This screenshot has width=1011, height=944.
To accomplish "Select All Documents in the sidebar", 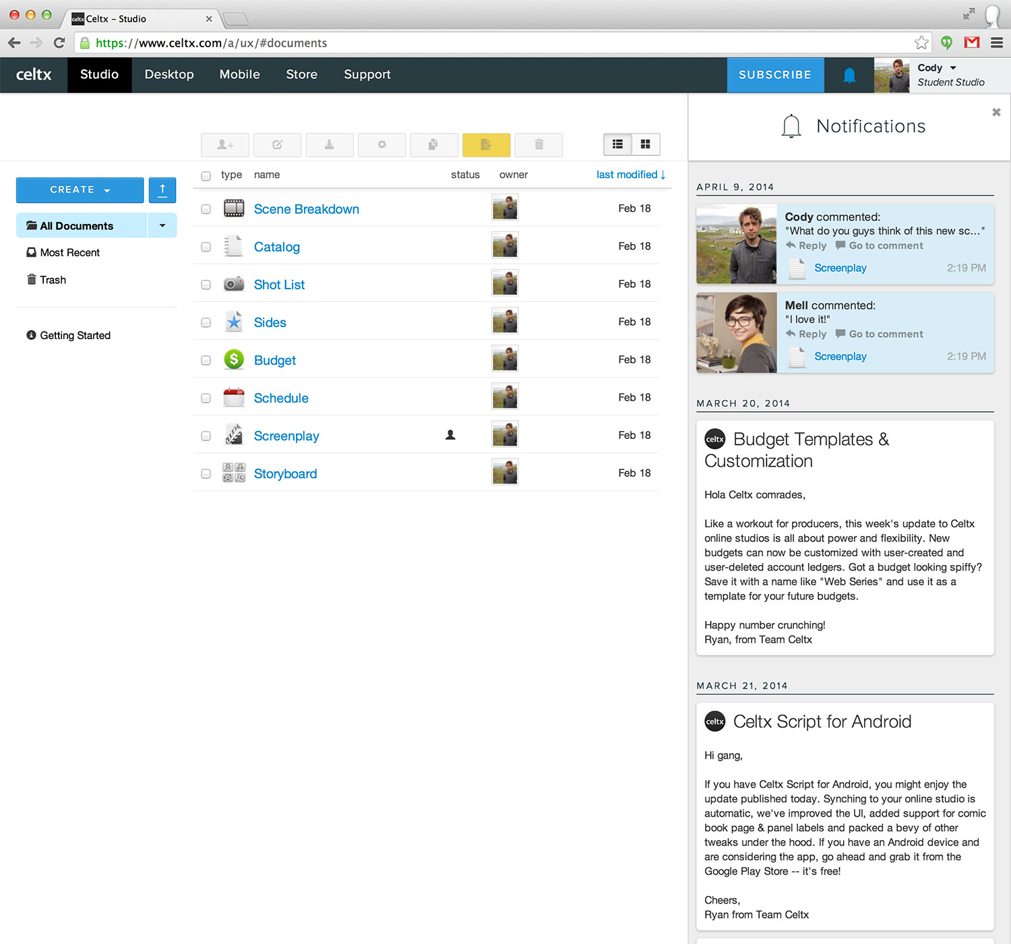I will [82, 225].
